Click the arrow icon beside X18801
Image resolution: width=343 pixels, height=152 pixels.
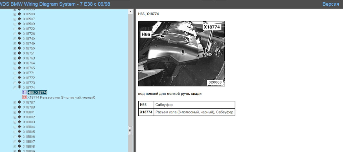(x=19, y=112)
